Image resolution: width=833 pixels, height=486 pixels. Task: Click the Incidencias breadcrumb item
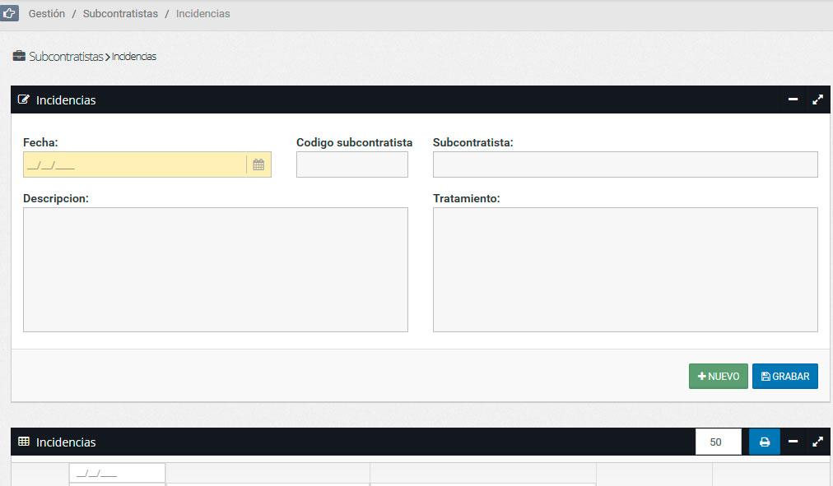pyautogui.click(x=203, y=14)
